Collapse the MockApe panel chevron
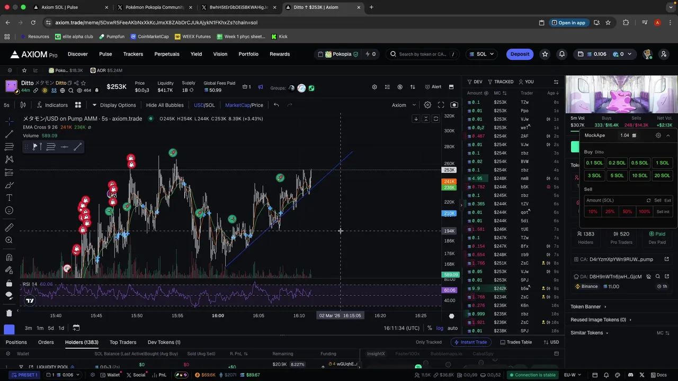This screenshot has height=381, width=678. tap(668, 135)
